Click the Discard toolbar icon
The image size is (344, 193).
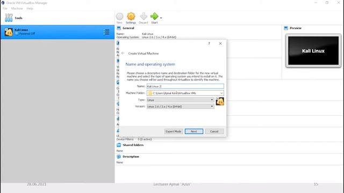(x=144, y=17)
